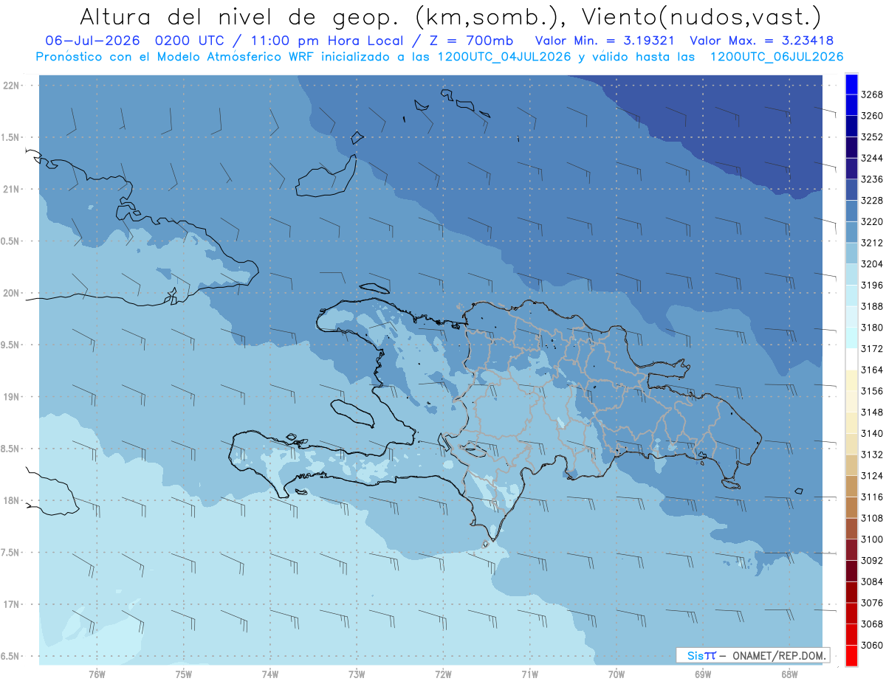The image size is (886, 684).
Task: Click the 3108 colorbar value
Action: (x=872, y=518)
